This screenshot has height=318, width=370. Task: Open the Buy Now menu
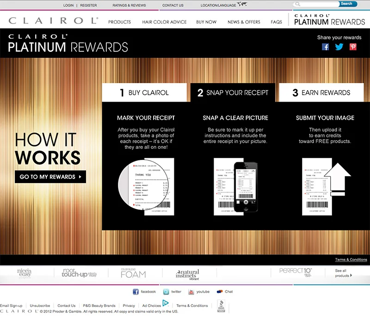[206, 22]
